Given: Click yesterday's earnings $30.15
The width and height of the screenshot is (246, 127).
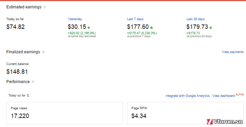Looking at the screenshot, I should (x=77, y=27).
